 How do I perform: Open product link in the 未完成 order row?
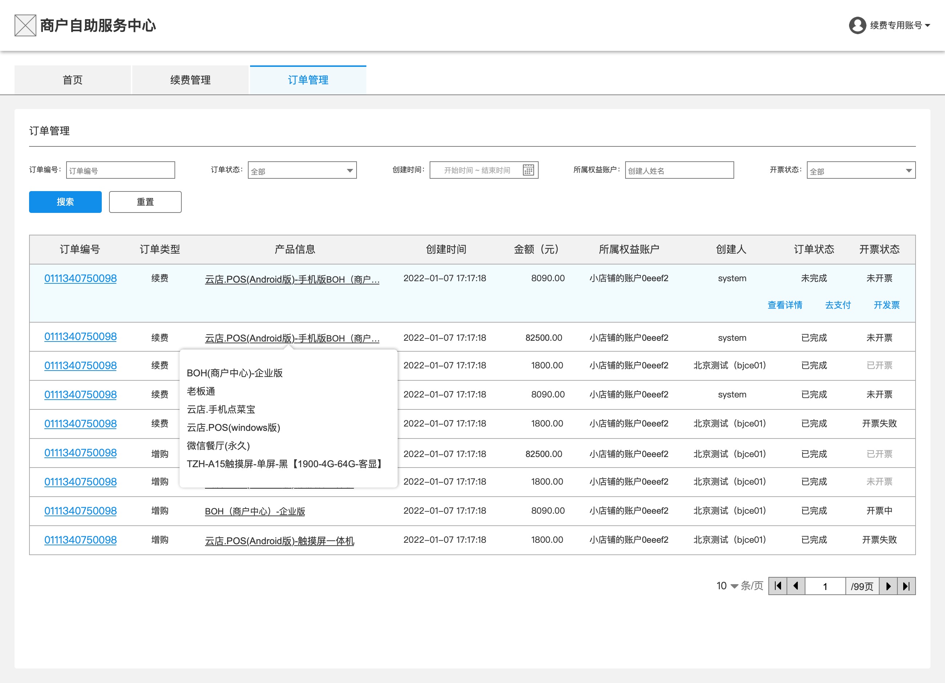[292, 279]
